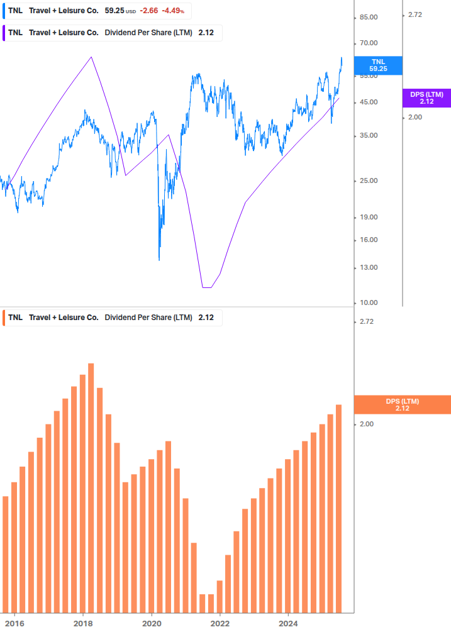Click the 70.00 price axis label

pos(369,43)
